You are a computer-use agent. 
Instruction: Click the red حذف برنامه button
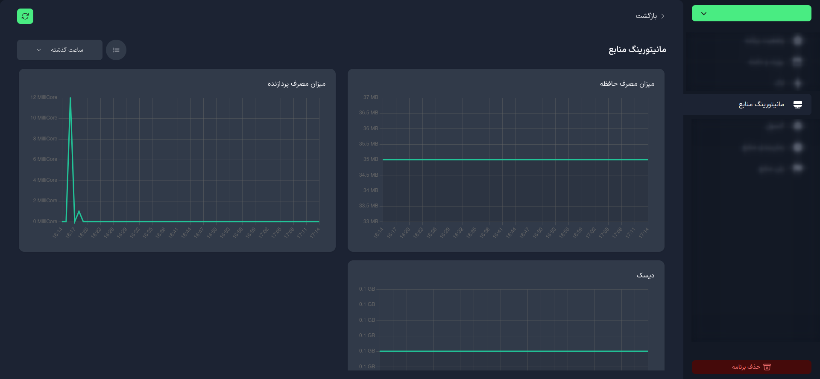click(x=752, y=367)
